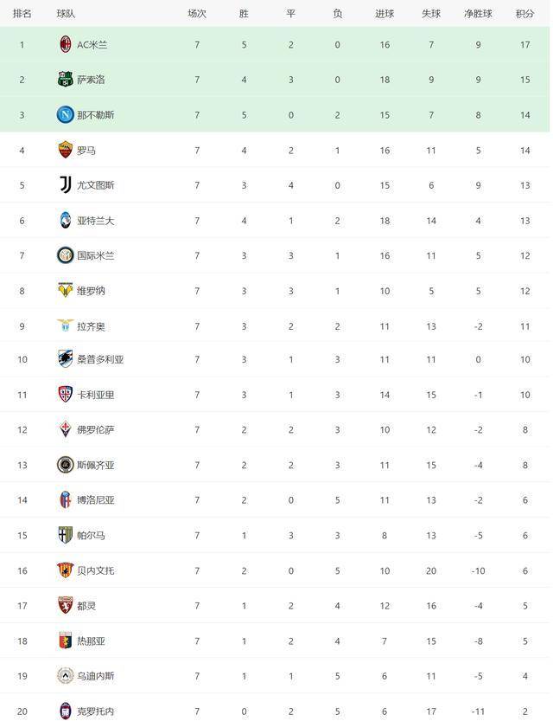Image resolution: width=553 pixels, height=721 pixels.
Task: Click the 乌迪内斯 club logo
Action: click(65, 675)
